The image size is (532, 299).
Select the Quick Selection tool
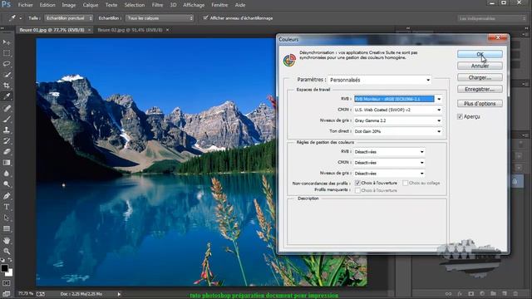click(7, 75)
